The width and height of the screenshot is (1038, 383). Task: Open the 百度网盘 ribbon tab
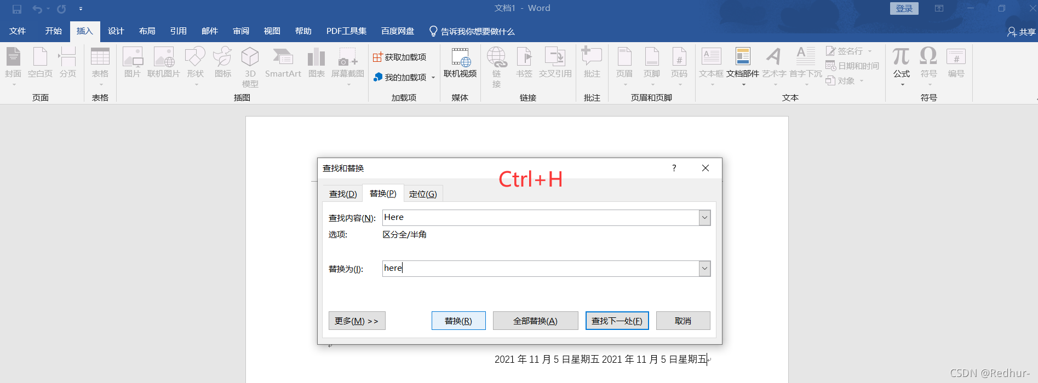click(x=398, y=31)
